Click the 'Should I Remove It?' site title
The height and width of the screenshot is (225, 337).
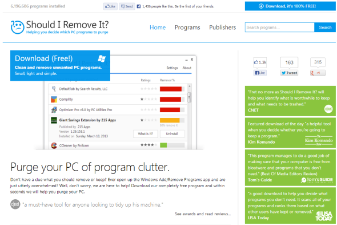(x=67, y=25)
